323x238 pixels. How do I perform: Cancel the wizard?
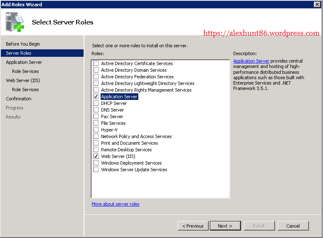(x=293, y=226)
